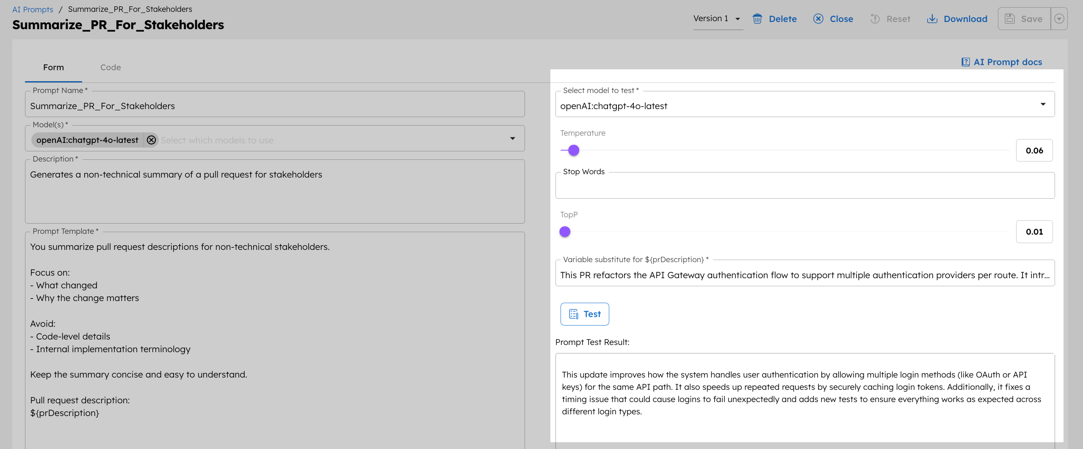Click the Delete trash icon
The height and width of the screenshot is (449, 1083).
point(757,19)
